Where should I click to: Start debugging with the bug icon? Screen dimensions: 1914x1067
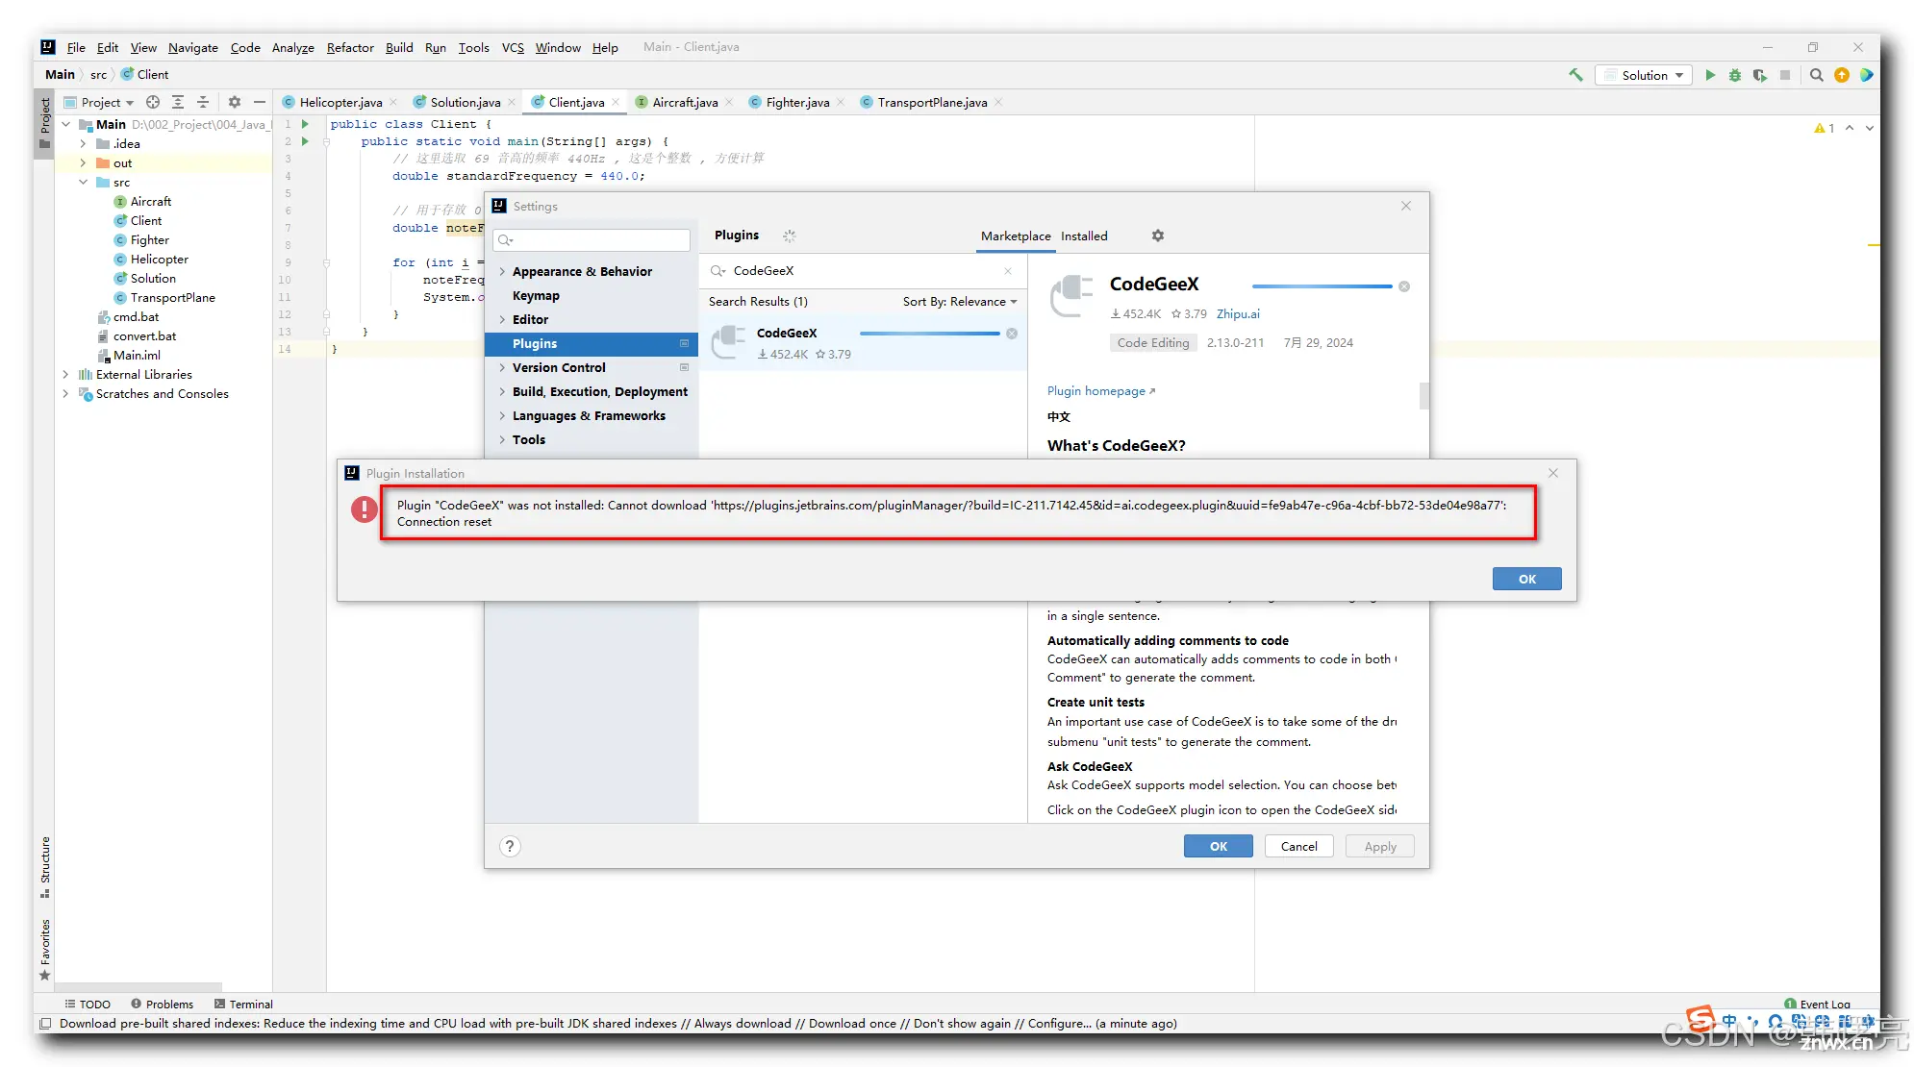[x=1735, y=75]
